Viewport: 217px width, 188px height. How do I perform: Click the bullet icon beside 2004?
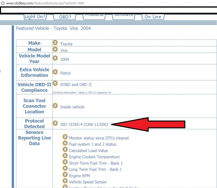point(55,58)
